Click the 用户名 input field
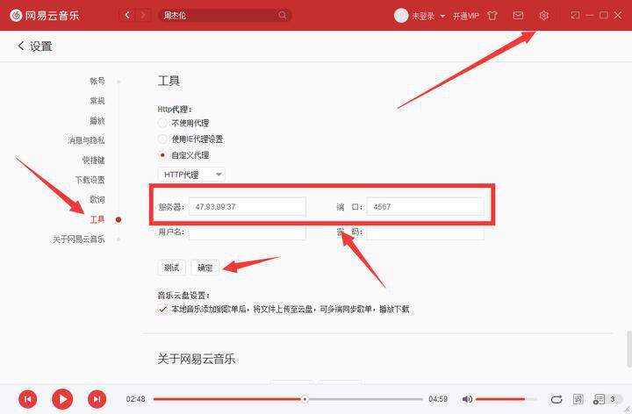Viewport: 632px width, 414px height. [248, 232]
